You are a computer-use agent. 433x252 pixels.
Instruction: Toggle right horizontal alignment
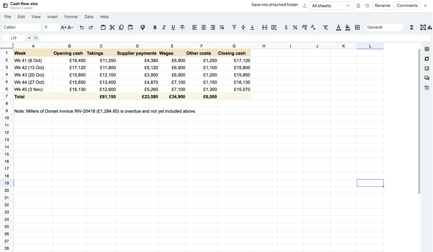click(x=213, y=28)
